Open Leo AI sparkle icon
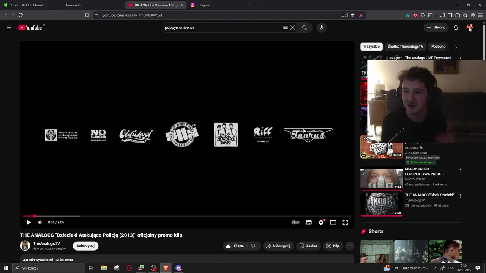The height and width of the screenshot is (273, 486). click(465, 15)
